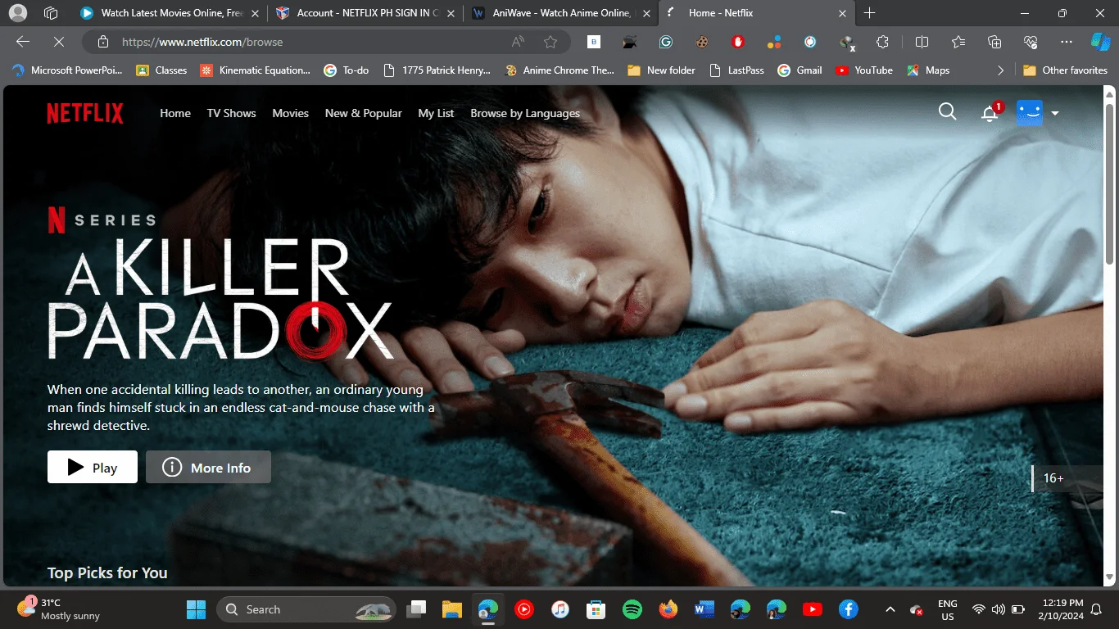Open the Netflix notifications bell
The height and width of the screenshot is (629, 1119).
click(x=990, y=113)
